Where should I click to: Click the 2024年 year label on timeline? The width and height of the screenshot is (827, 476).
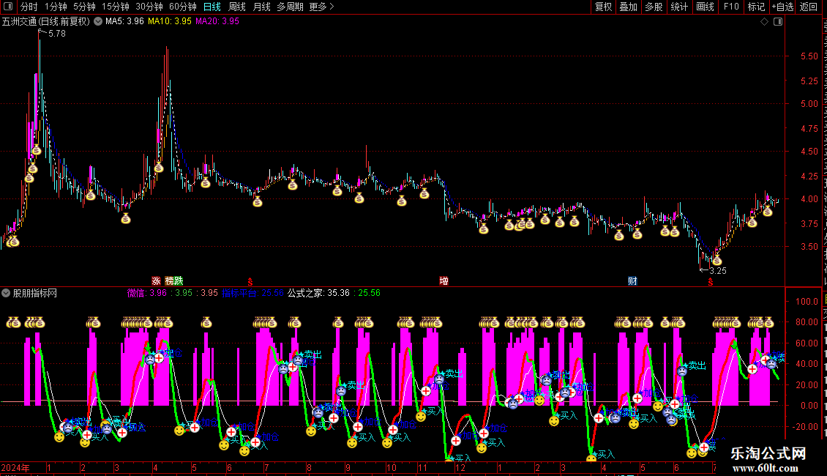[15, 467]
